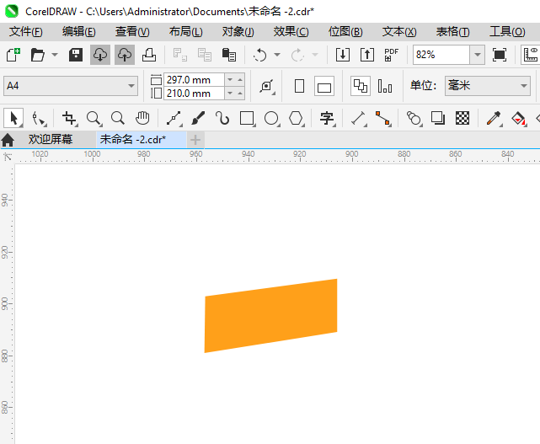Select the first Zoom magnifier tool
The height and width of the screenshot is (444, 540).
coord(94,118)
